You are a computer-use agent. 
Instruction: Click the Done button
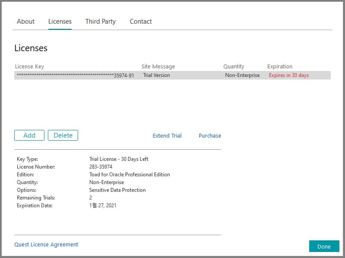tap(324, 246)
